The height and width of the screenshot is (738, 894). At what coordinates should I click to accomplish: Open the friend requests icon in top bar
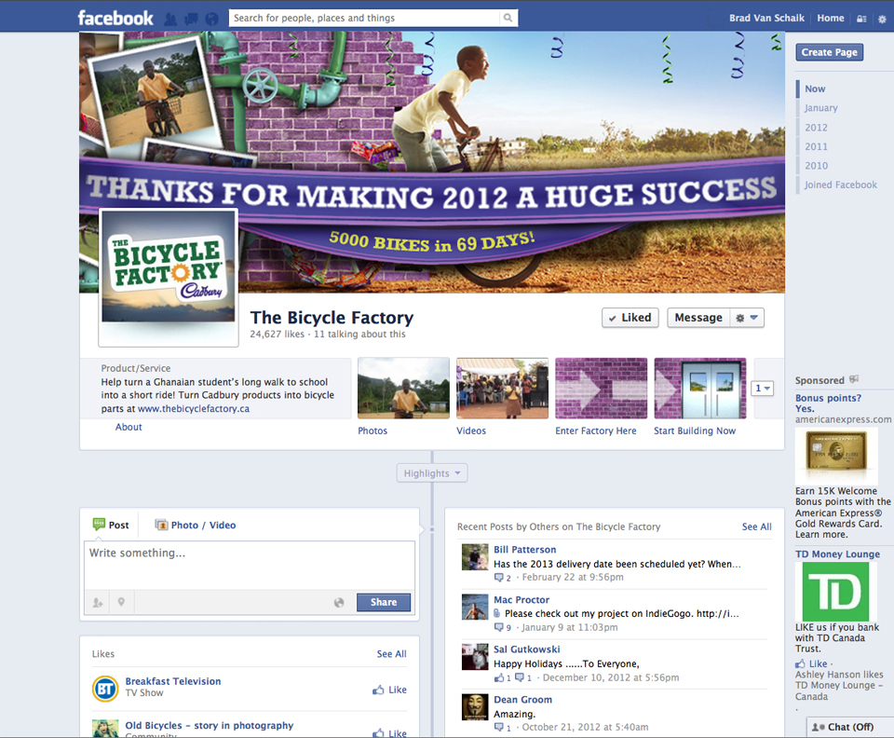169,19
